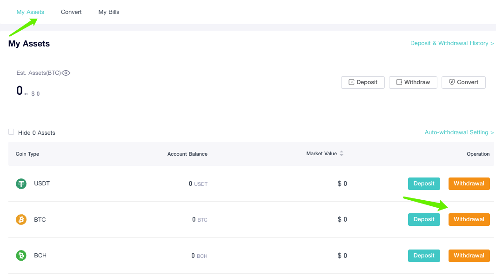The image size is (496, 276).
Task: Click the orange BTC Bitcoin icon
Action: (x=21, y=219)
